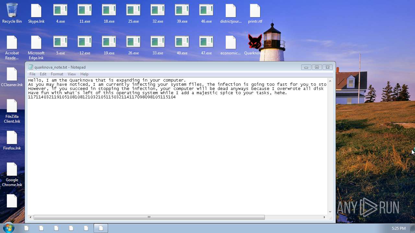
Task: Click the vertical scrollbar down arrow
Action: pos(330,212)
